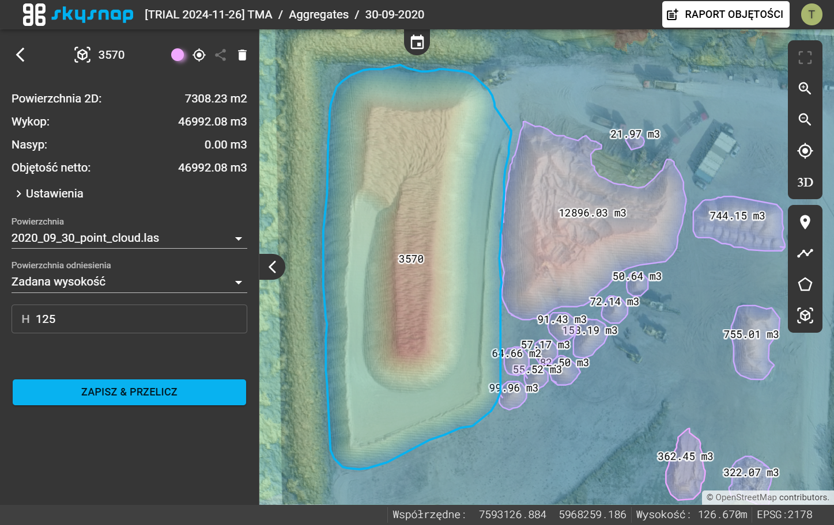Screen dimensions: 834x525
Task: Open the calendar date picker on map
Action: tap(417, 42)
